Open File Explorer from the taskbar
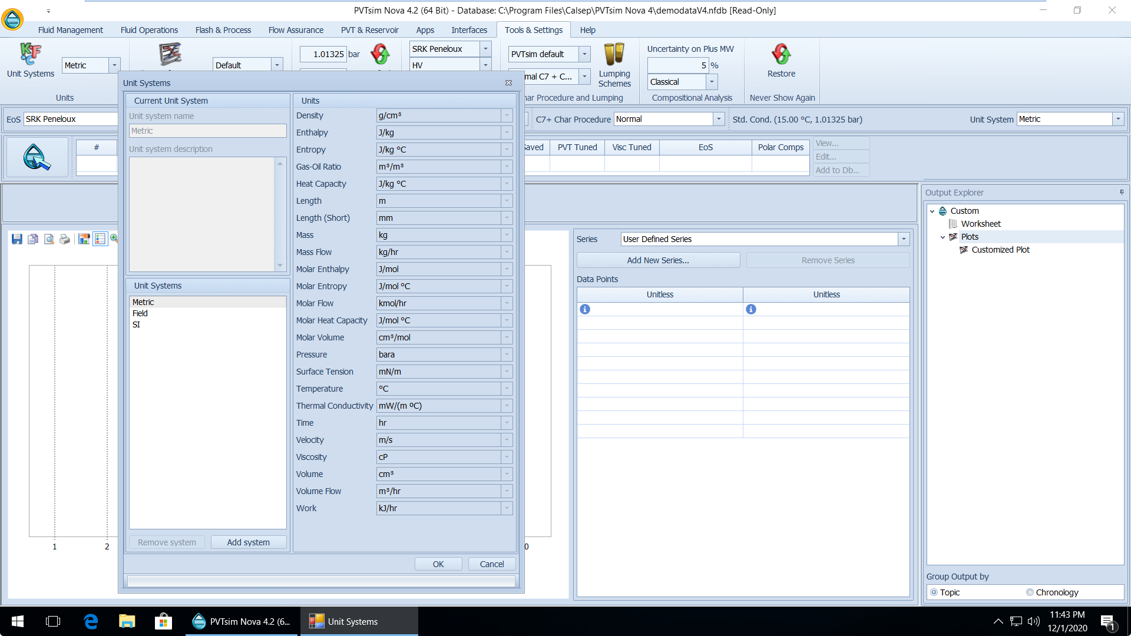 coord(127,621)
